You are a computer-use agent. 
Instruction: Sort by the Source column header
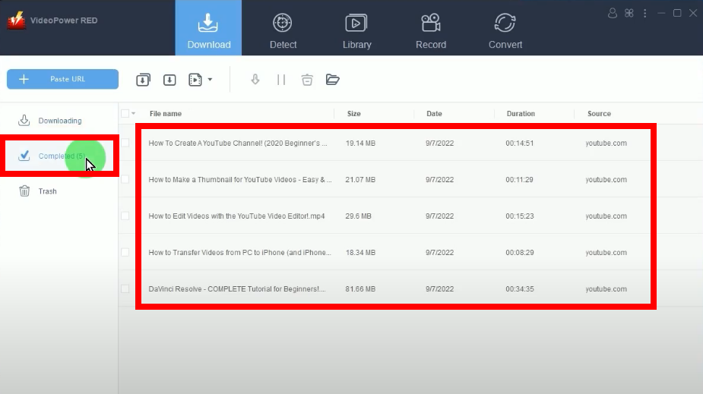click(x=599, y=114)
